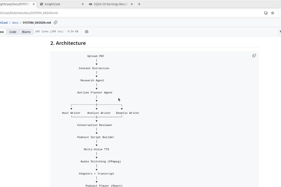Image resolution: width=281 pixels, height=187 pixels.
Task: Close the SYSTEM_DESIGN.md browser tab
Action: coord(33,4)
